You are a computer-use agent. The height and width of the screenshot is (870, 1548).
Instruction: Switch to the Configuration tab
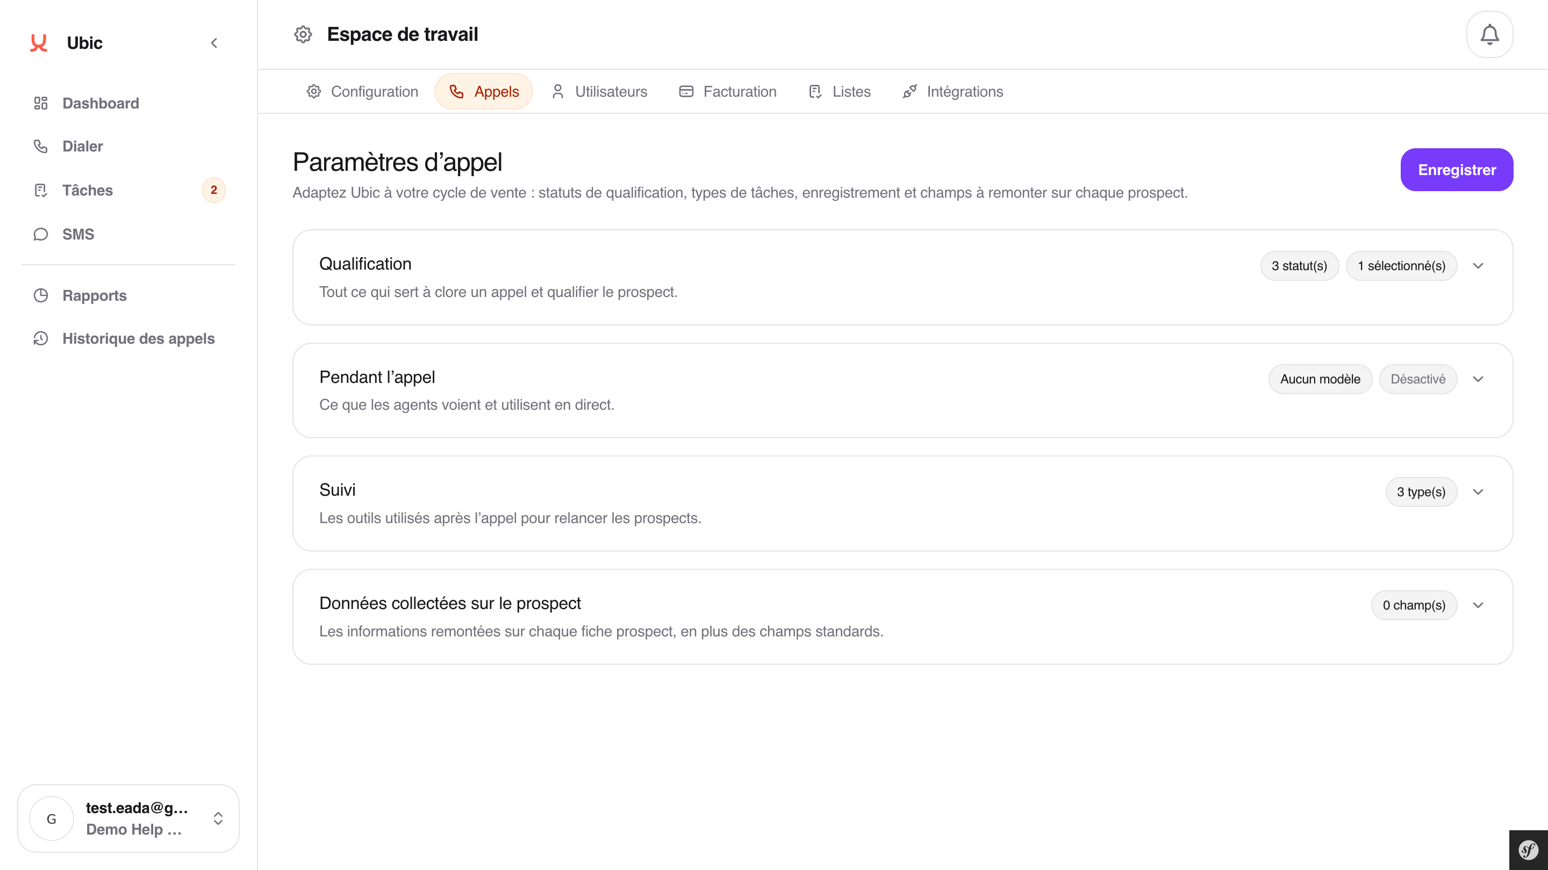[362, 91]
